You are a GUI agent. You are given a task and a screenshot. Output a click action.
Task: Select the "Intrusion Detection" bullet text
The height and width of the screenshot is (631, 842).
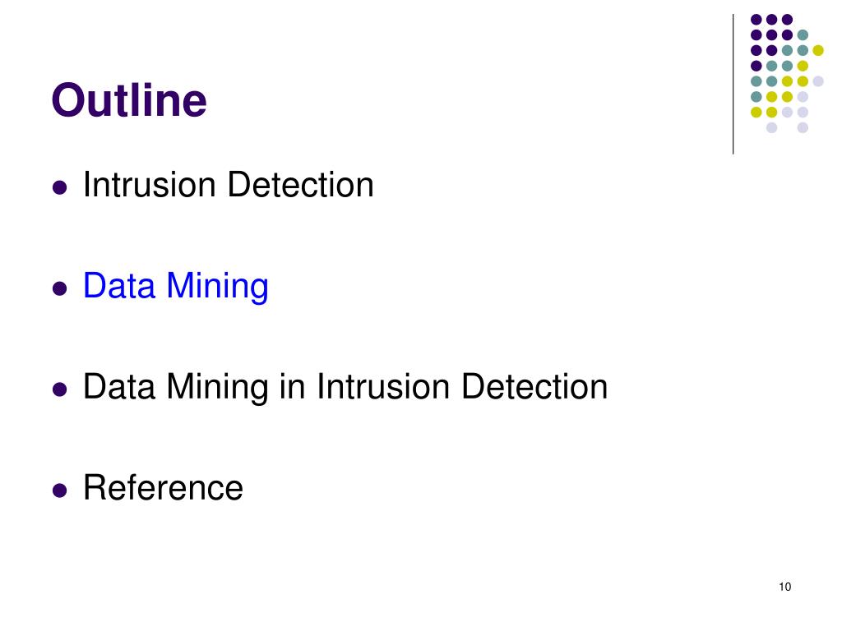pos(229,185)
